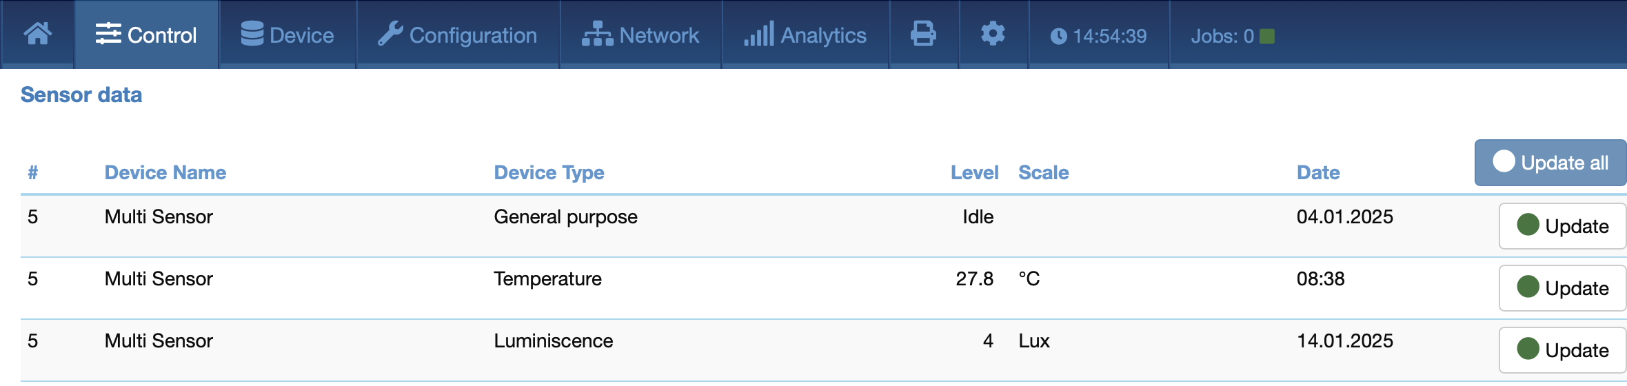Click the clock icon beside 14:54:39

pyautogui.click(x=1058, y=36)
